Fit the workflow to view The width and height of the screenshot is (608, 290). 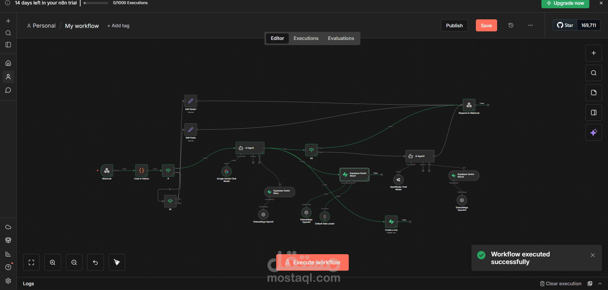click(x=31, y=262)
